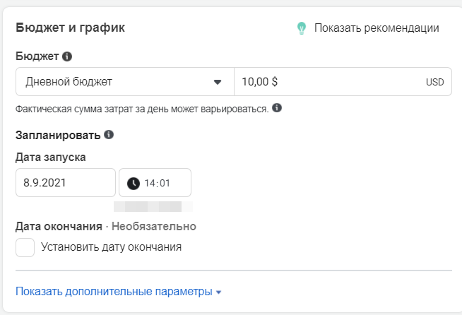Click Показать дополнительные параметры link

coord(113,291)
